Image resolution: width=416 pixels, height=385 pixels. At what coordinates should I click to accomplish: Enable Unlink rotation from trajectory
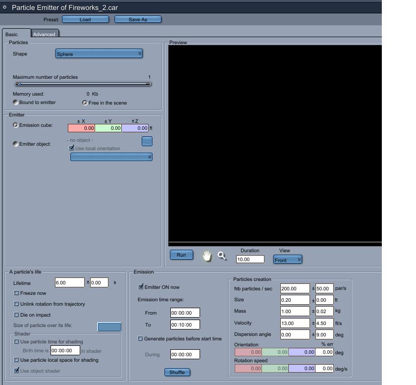pyautogui.click(x=16, y=304)
